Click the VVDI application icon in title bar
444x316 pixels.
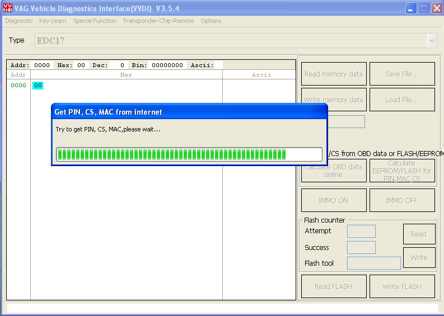coord(8,8)
